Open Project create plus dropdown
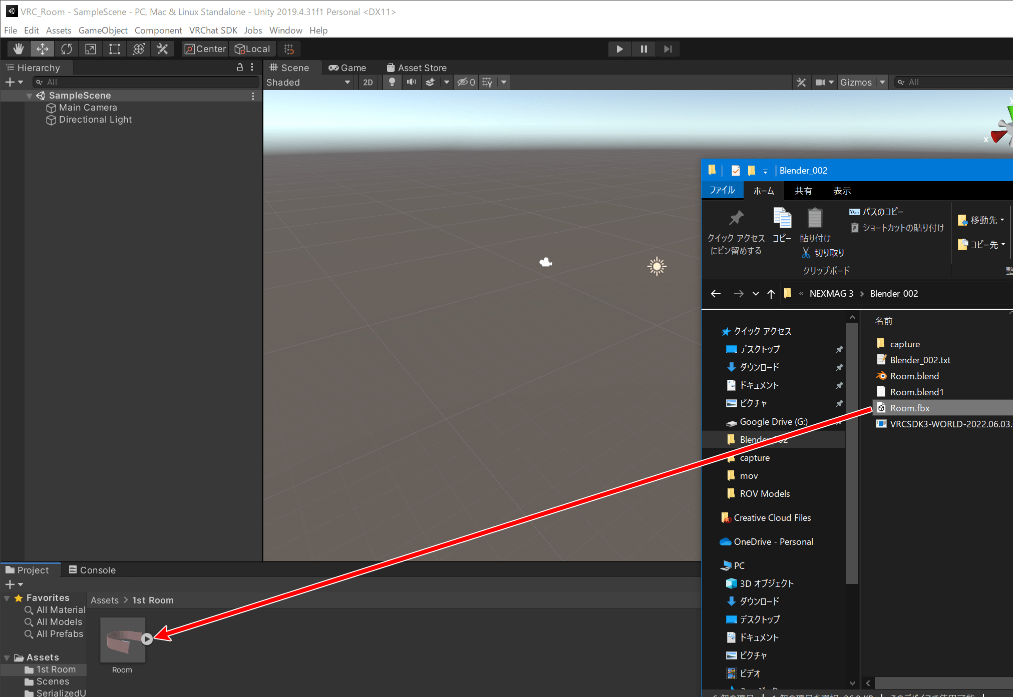 pos(14,584)
